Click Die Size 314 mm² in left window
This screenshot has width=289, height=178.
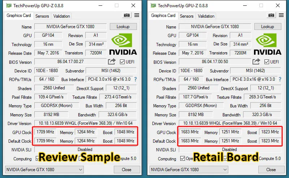[96, 44]
